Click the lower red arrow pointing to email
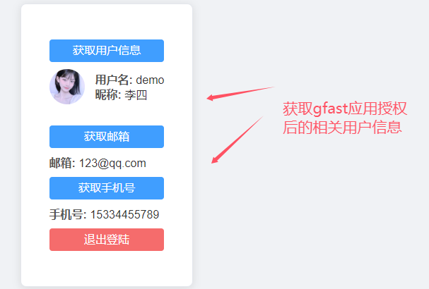The image size is (429, 289). (237, 140)
